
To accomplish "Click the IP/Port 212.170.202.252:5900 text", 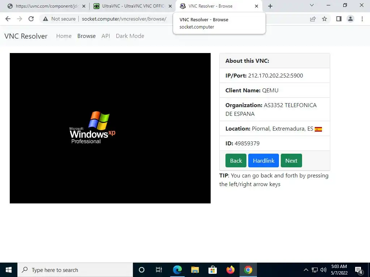I will coord(264,76).
